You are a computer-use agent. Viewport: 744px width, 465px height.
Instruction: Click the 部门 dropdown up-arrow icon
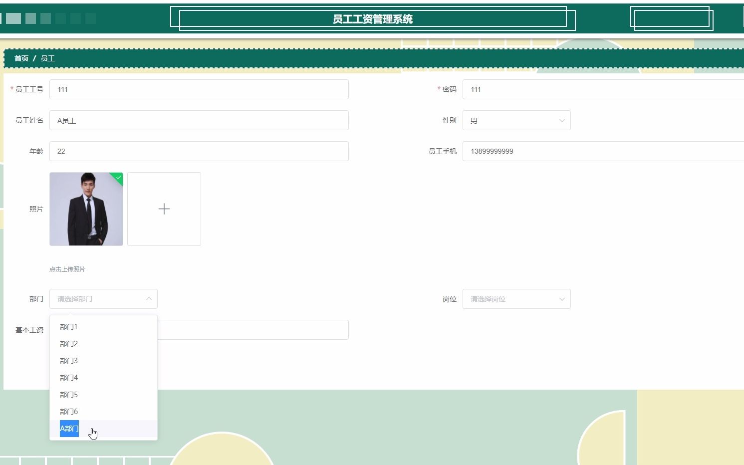pos(149,298)
